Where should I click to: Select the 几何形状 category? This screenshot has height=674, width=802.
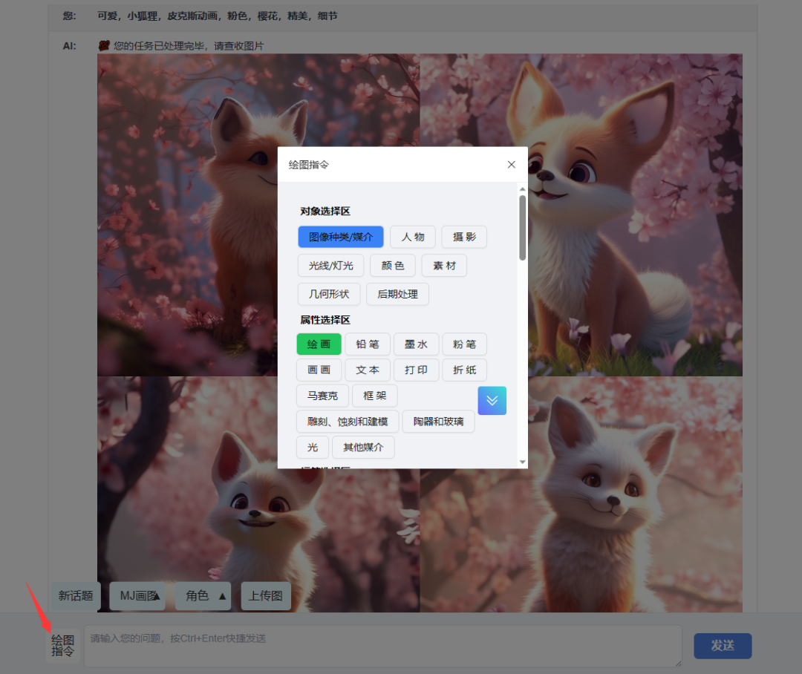(329, 294)
